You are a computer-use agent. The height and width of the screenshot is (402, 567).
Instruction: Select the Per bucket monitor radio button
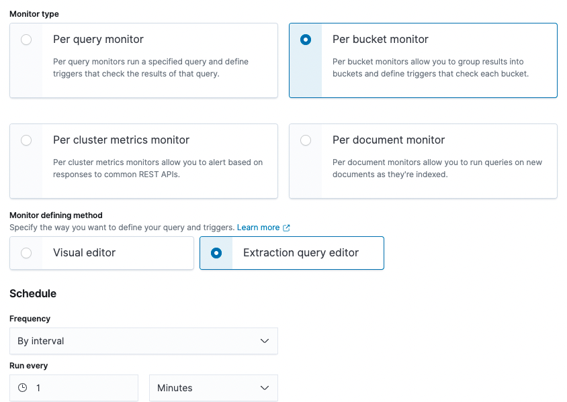[x=306, y=40]
